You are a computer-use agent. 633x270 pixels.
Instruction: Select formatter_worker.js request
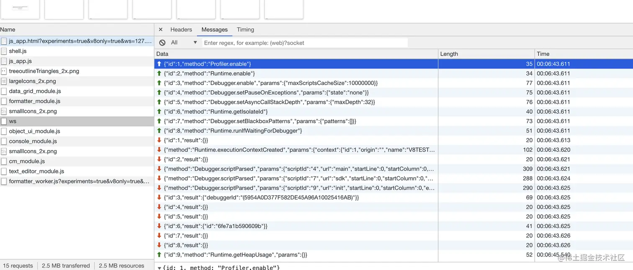tap(77, 181)
